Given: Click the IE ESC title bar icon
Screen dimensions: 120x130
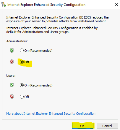Looking at the screenshot, I should pyautogui.click(x=4, y=4).
